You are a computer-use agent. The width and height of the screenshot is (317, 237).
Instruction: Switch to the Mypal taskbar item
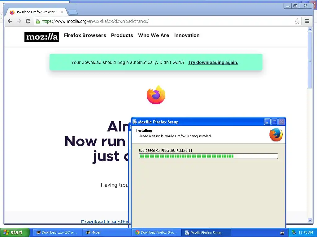[x=107, y=232]
